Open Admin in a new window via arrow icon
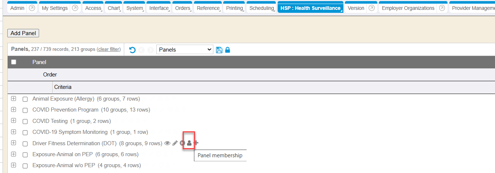495x173 pixels. [32, 8]
